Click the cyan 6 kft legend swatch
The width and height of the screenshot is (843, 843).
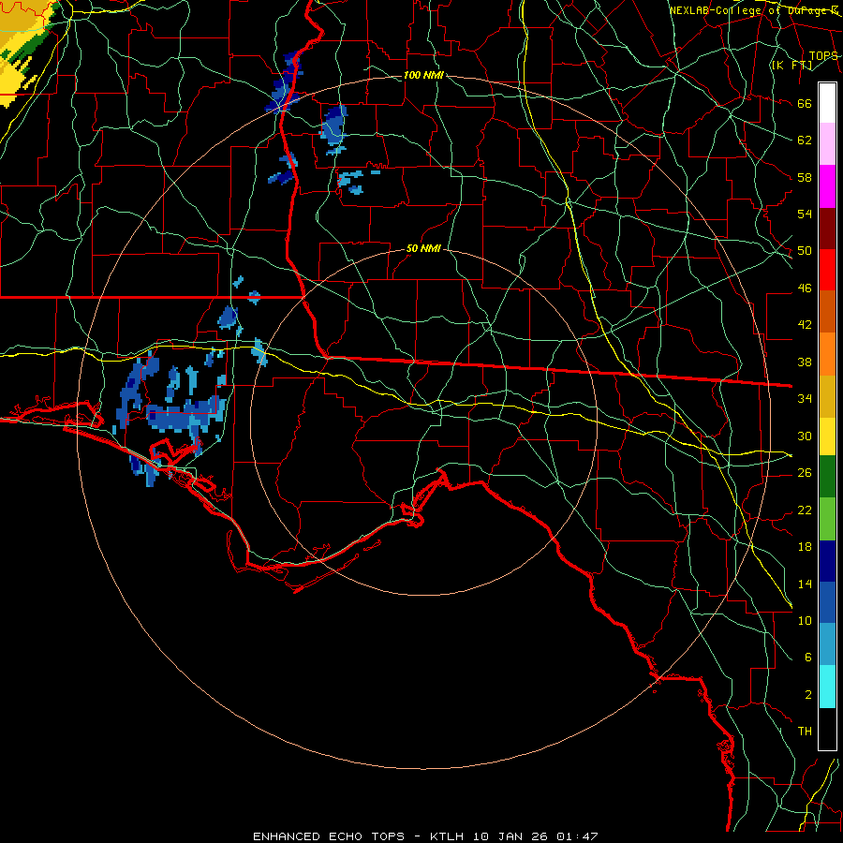[827, 687]
